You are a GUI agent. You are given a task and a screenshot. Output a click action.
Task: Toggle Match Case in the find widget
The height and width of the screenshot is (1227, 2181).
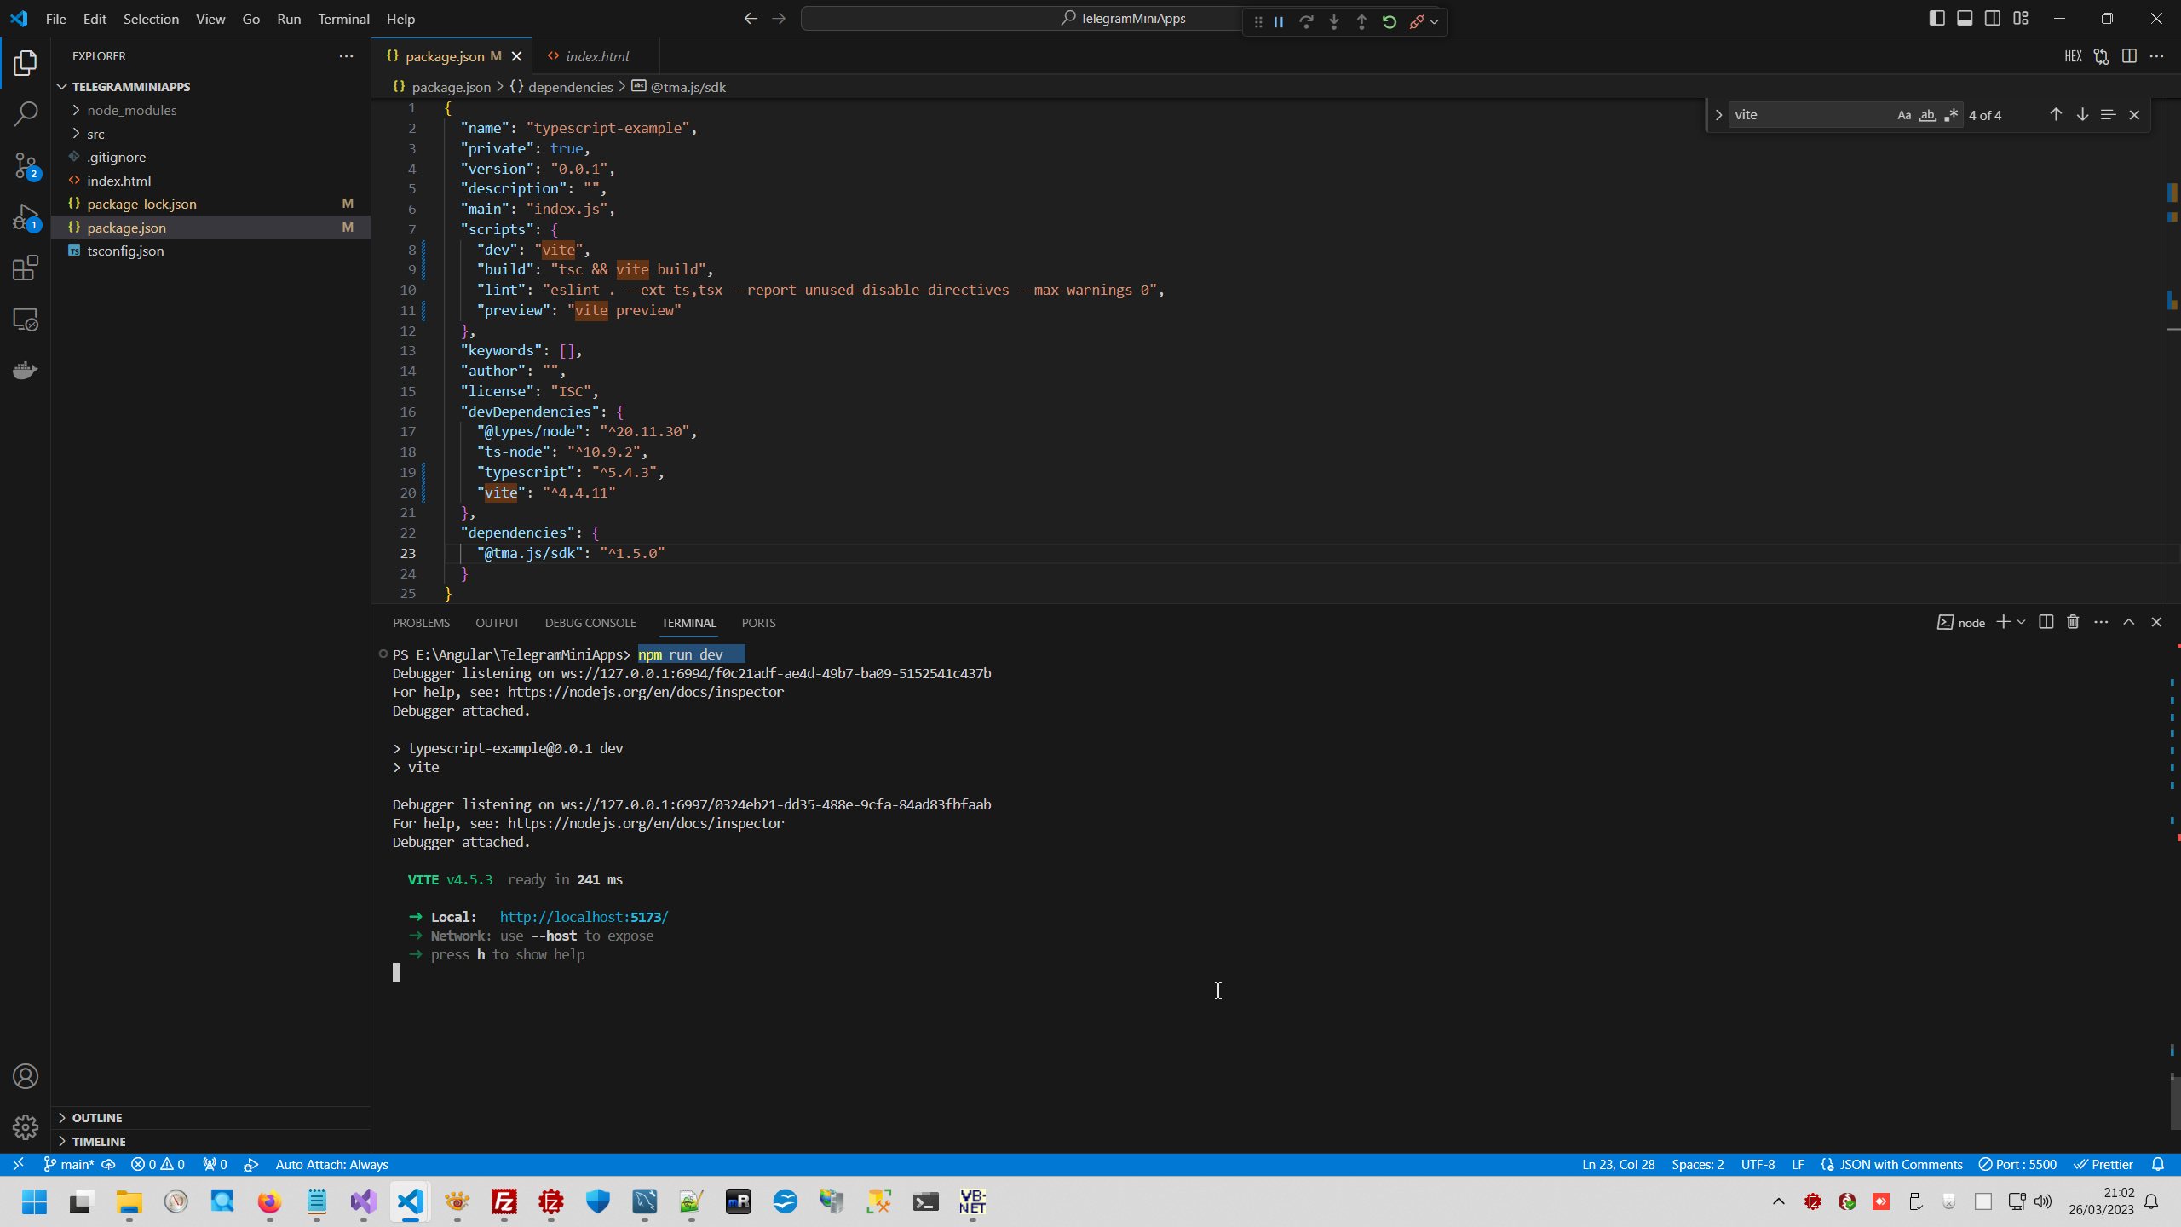tap(1904, 114)
